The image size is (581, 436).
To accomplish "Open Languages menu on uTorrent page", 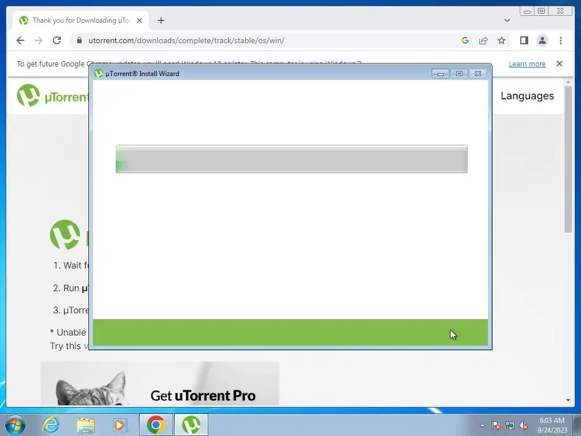I will [527, 95].
